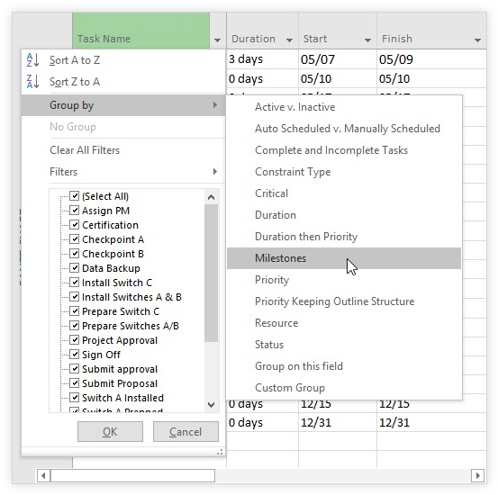This screenshot has width=498, height=495.
Task: Click the Sort Z to A icon
Action: (x=33, y=81)
